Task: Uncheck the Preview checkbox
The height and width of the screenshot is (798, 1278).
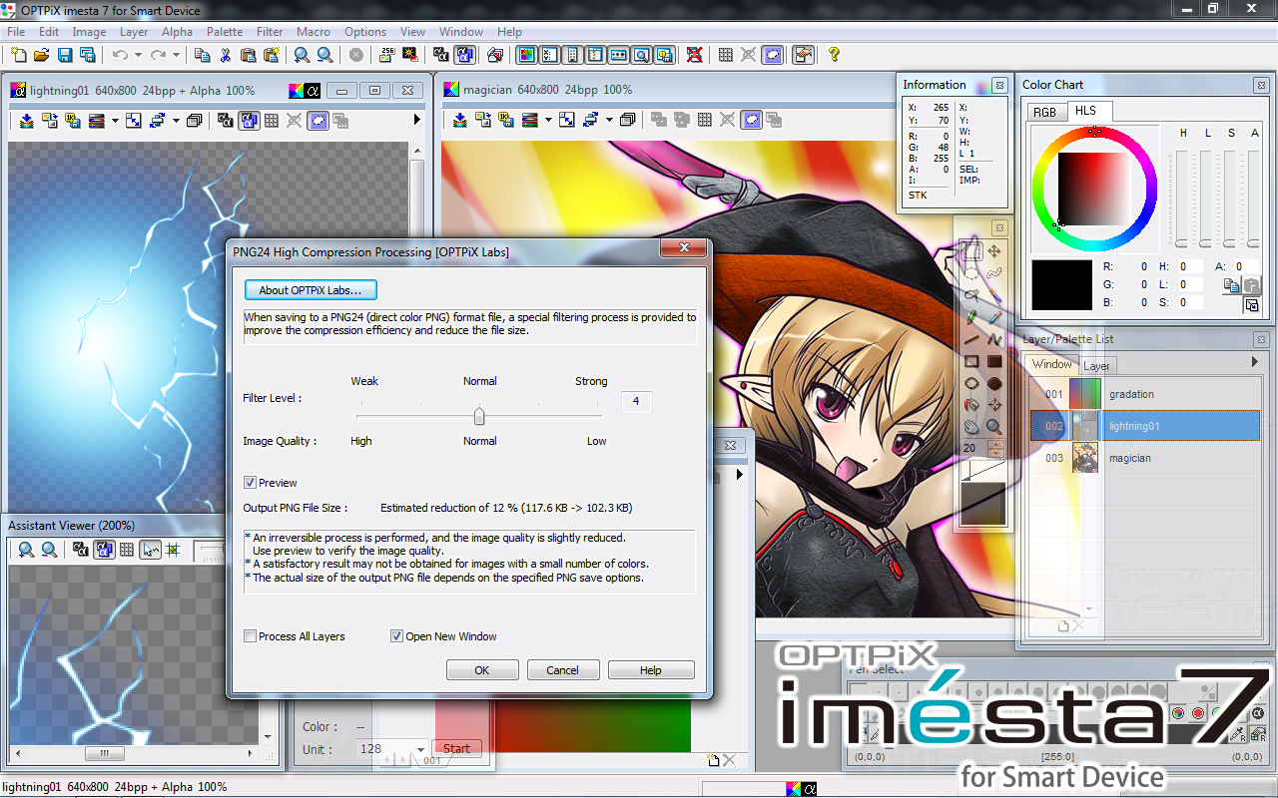Action: 251,483
